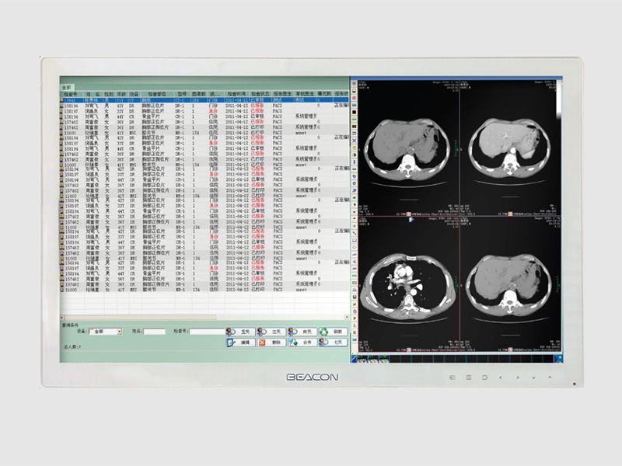
Task: Refresh the list with the 刷新 button
Action: (x=334, y=332)
